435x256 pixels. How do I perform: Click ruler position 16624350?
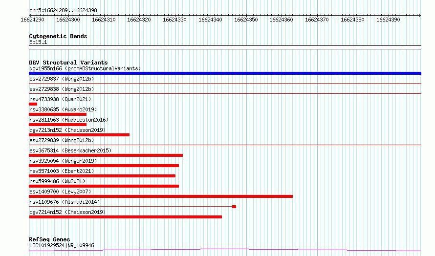(x=246, y=20)
